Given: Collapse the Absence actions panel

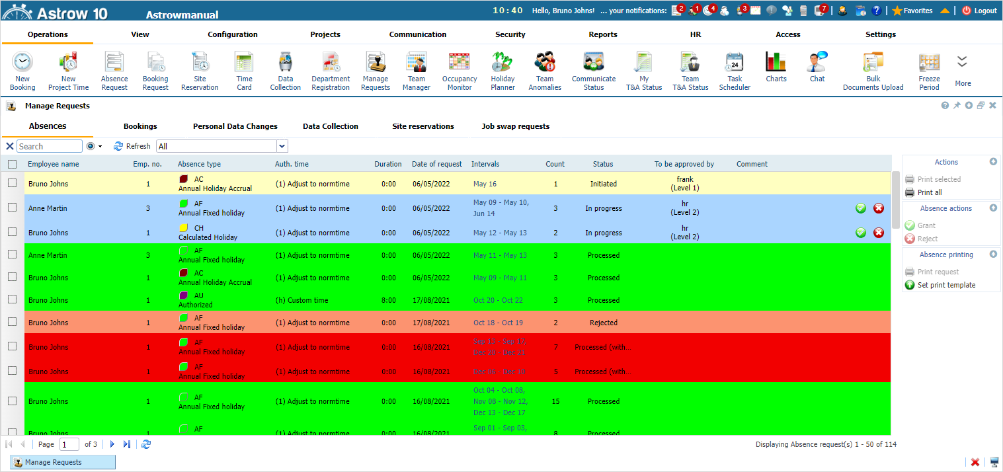Looking at the screenshot, I should 992,208.
